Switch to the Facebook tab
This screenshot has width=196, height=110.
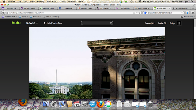pos(67,8)
